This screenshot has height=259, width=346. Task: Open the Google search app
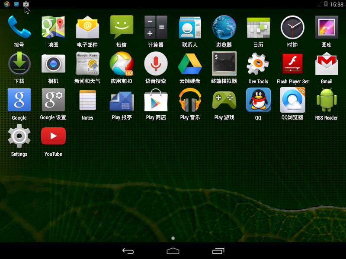[x=19, y=100]
